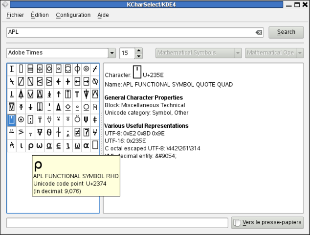Clear the search field with the erase icon

259,32
